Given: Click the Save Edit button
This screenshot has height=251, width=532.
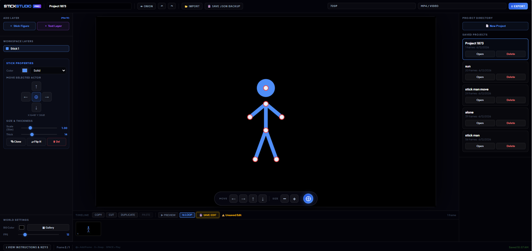Looking at the screenshot, I should point(208,215).
